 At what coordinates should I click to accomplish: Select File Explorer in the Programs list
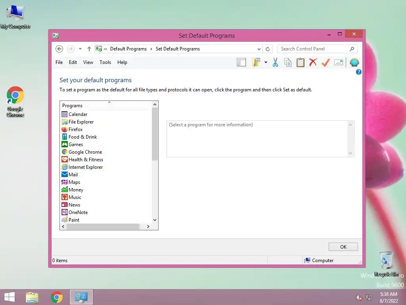81,122
